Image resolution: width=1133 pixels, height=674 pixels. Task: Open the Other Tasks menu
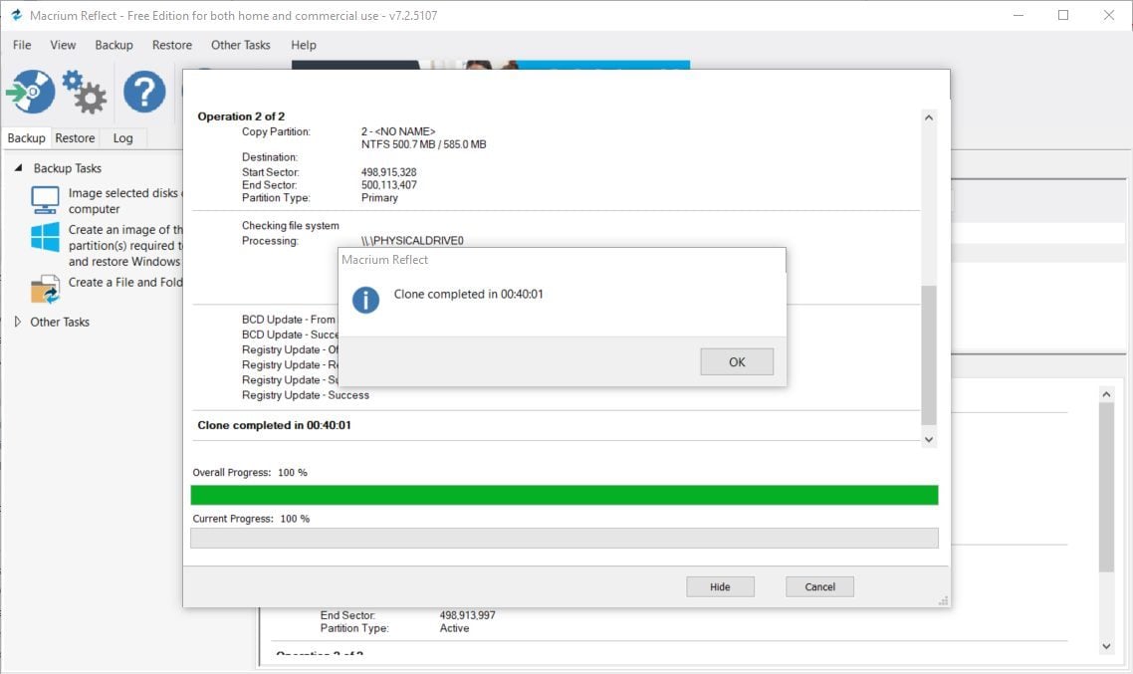tap(241, 45)
